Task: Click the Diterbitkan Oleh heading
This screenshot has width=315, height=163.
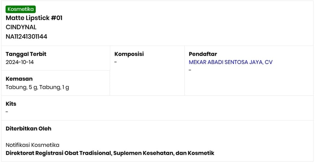Action: (x=28, y=128)
